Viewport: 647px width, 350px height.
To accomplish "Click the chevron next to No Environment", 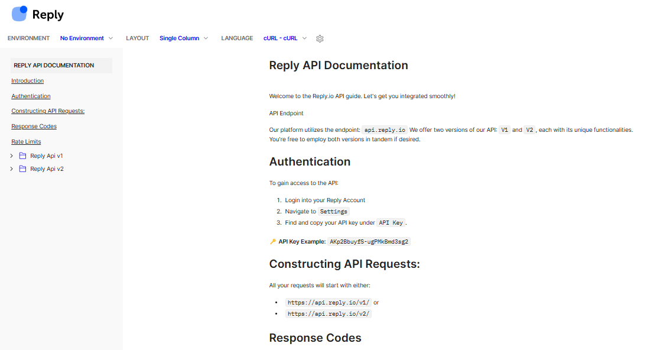I will point(110,38).
